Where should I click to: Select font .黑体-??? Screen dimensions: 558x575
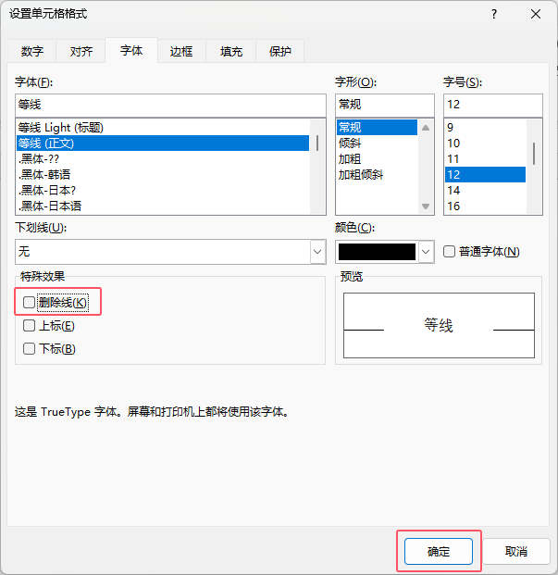163,158
